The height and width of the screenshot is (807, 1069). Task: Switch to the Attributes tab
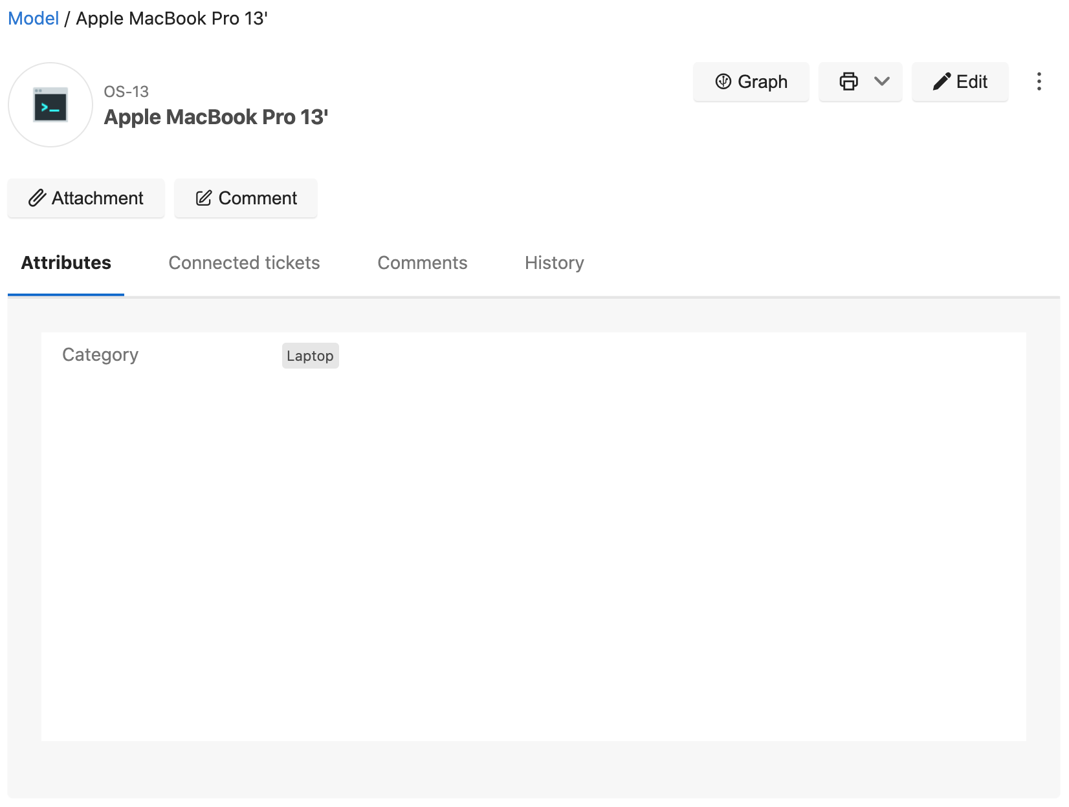click(66, 263)
